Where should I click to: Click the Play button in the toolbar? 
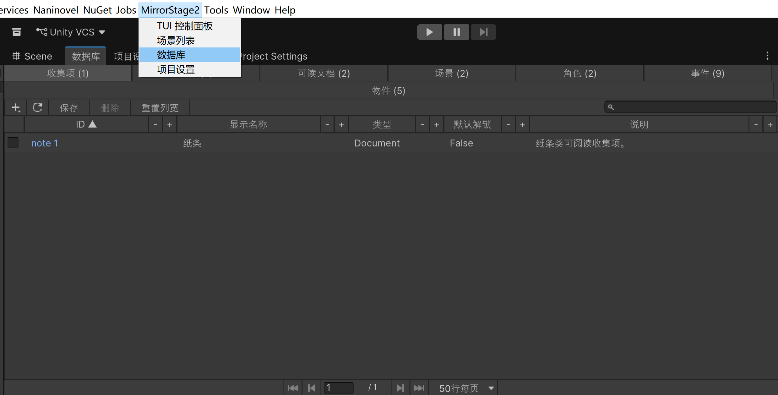(429, 32)
